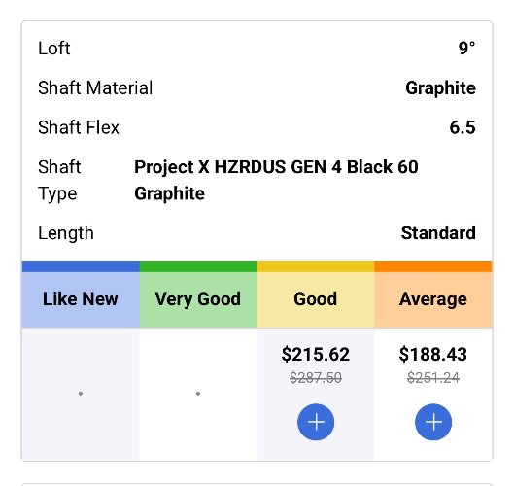Image resolution: width=514 pixels, height=486 pixels.
Task: Click the $215.62 Good price
Action: [316, 355]
